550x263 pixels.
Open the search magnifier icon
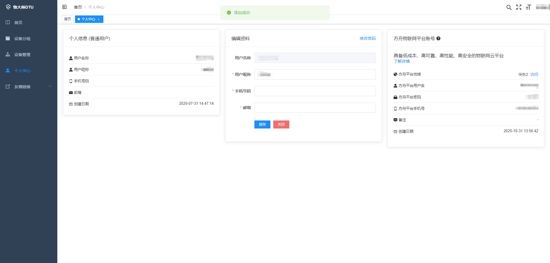pos(509,7)
